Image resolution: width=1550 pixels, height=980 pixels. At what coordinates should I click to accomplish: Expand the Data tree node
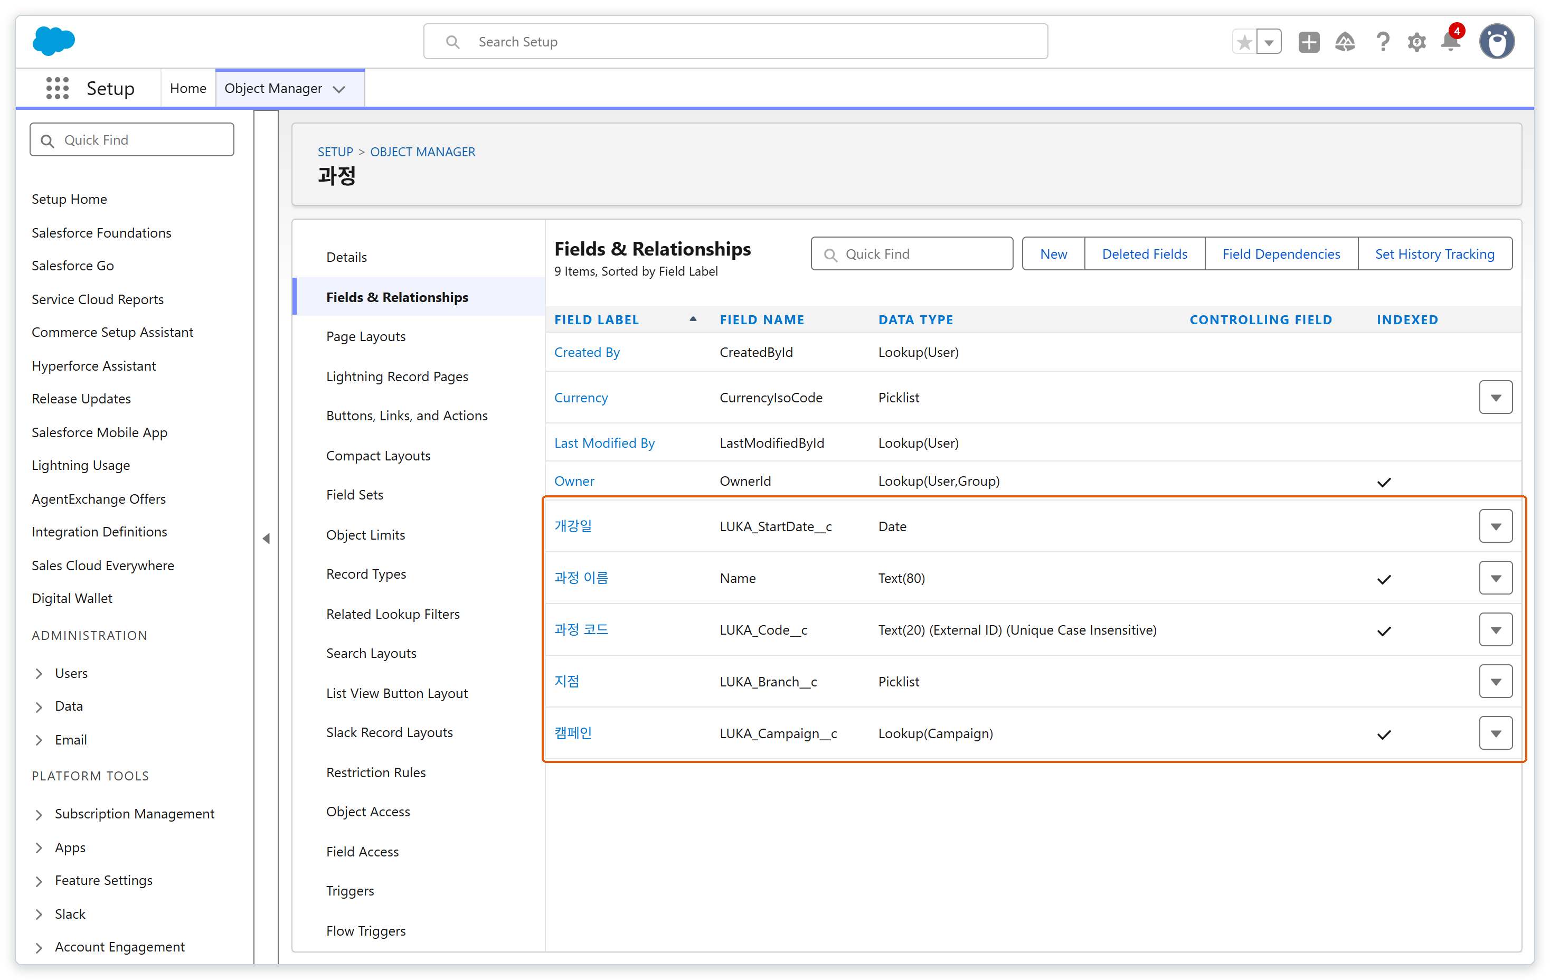pos(39,706)
